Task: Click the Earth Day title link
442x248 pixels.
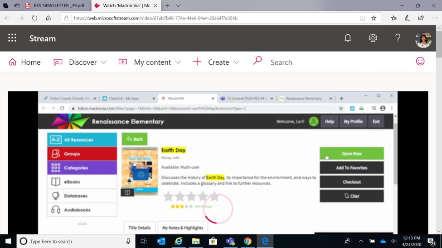Action: [x=173, y=150]
